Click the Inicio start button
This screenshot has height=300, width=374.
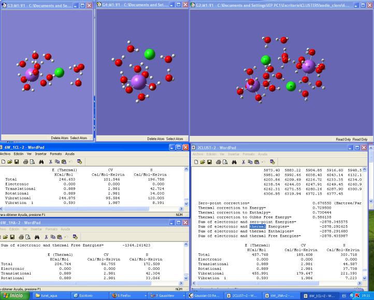pos(14,295)
